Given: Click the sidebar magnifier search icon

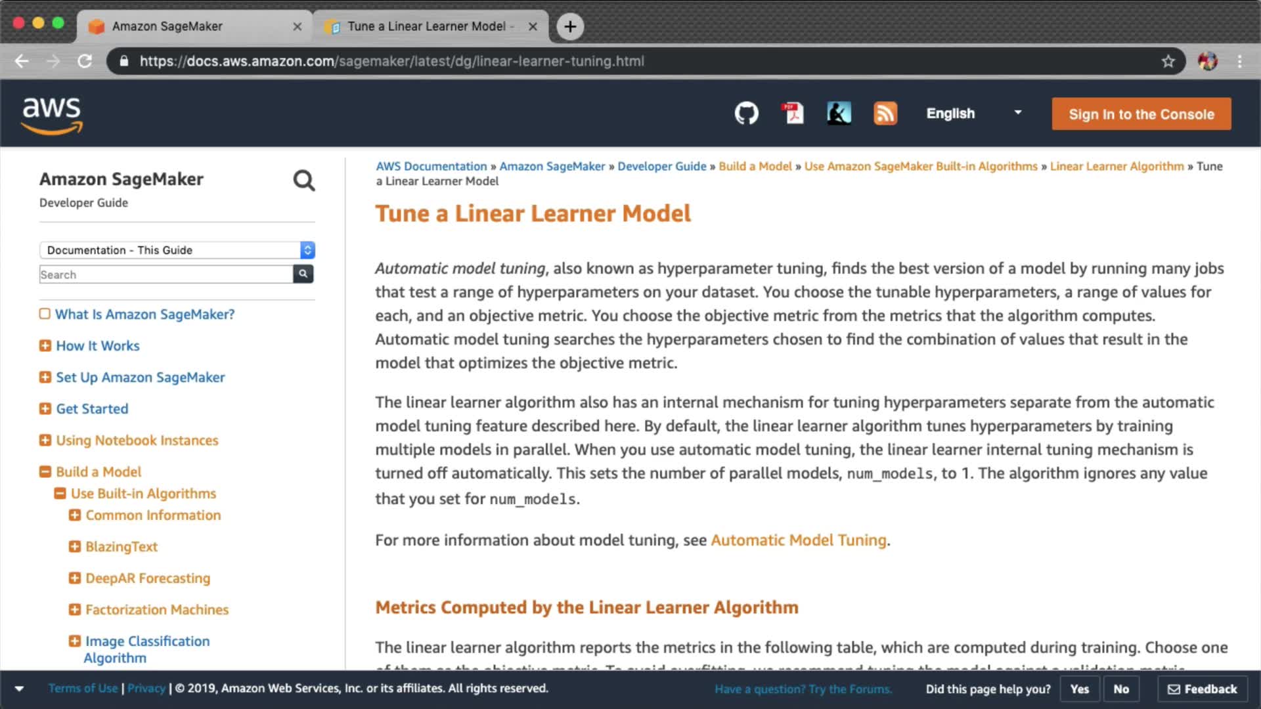Looking at the screenshot, I should point(304,181).
